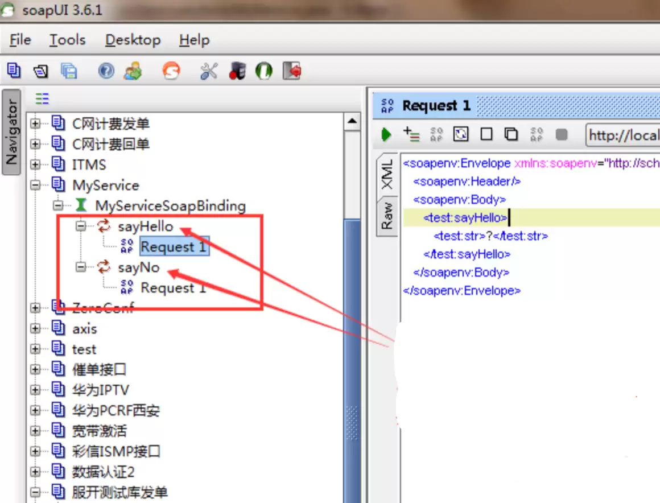Expand the 彩信ISMP接口 project node
Viewport: 660px width, 503px height.
(35, 451)
